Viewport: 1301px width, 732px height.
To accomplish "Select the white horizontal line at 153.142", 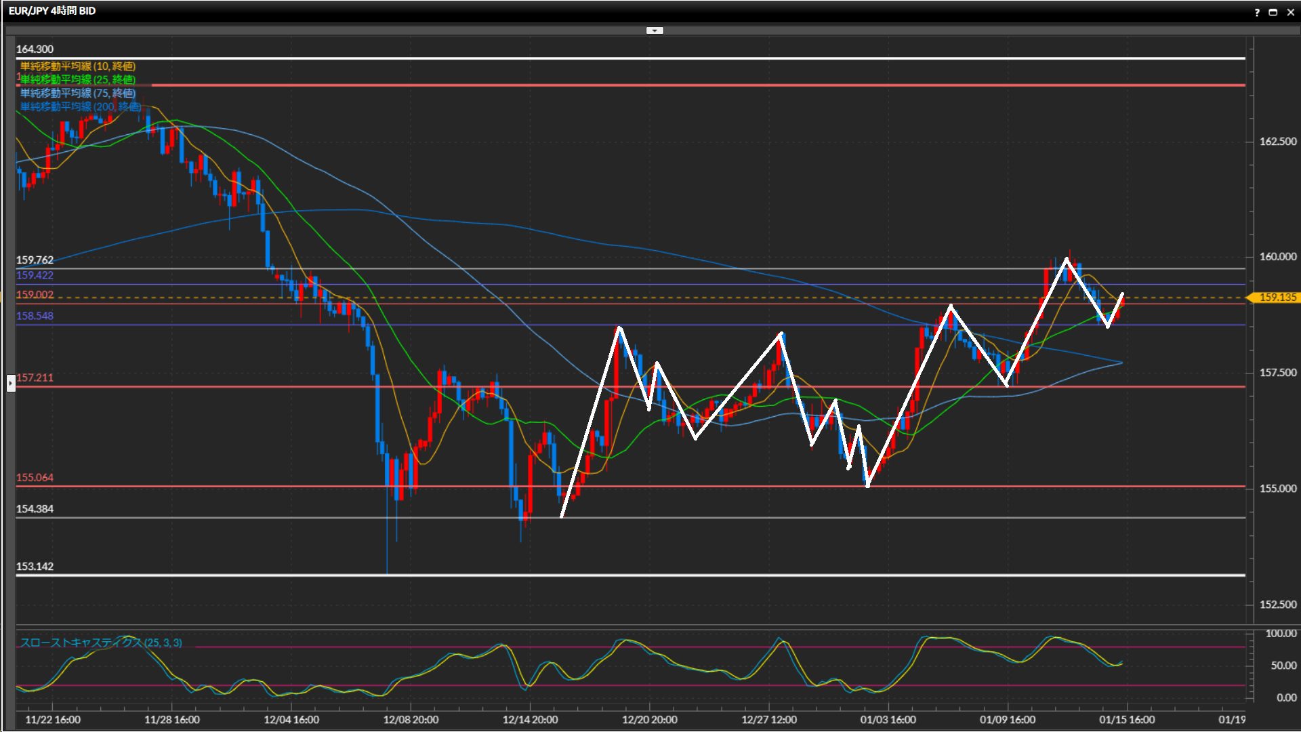I will pos(203,575).
